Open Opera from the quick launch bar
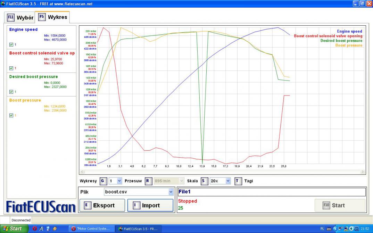Viewport: 373px width, 233px height. pyautogui.click(x=34, y=228)
